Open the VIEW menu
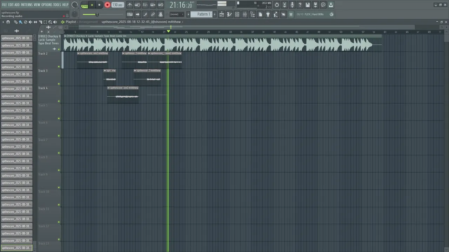 tap(37, 5)
